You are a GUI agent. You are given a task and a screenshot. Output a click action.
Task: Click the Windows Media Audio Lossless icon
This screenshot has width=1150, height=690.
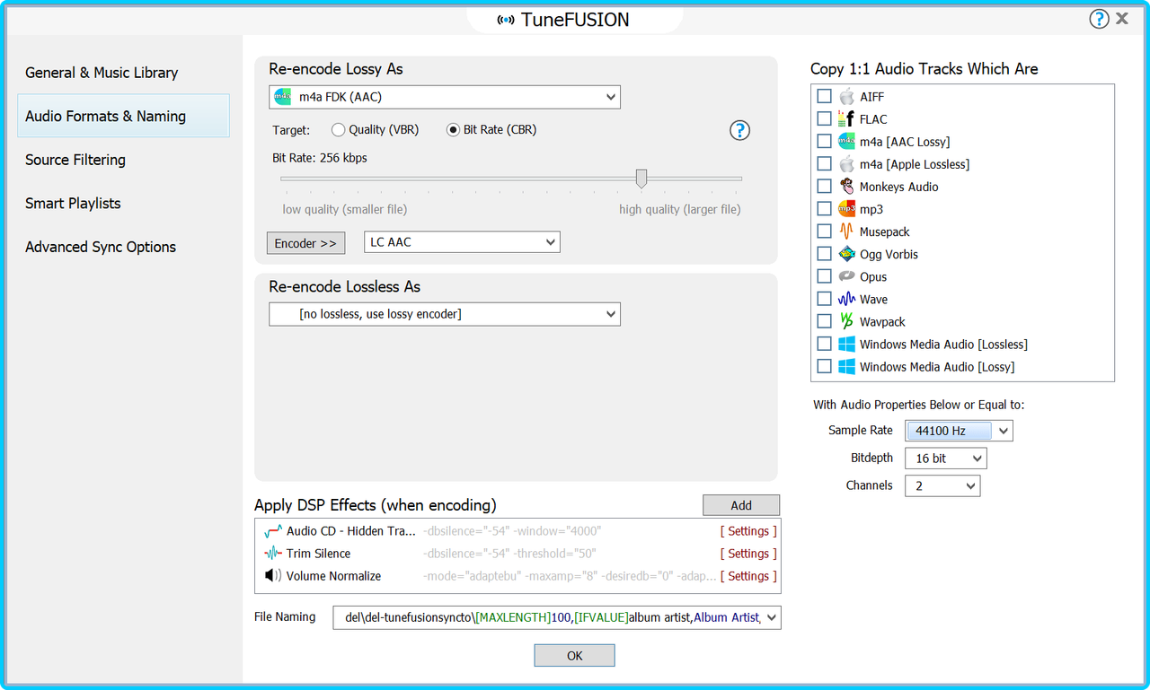(846, 344)
